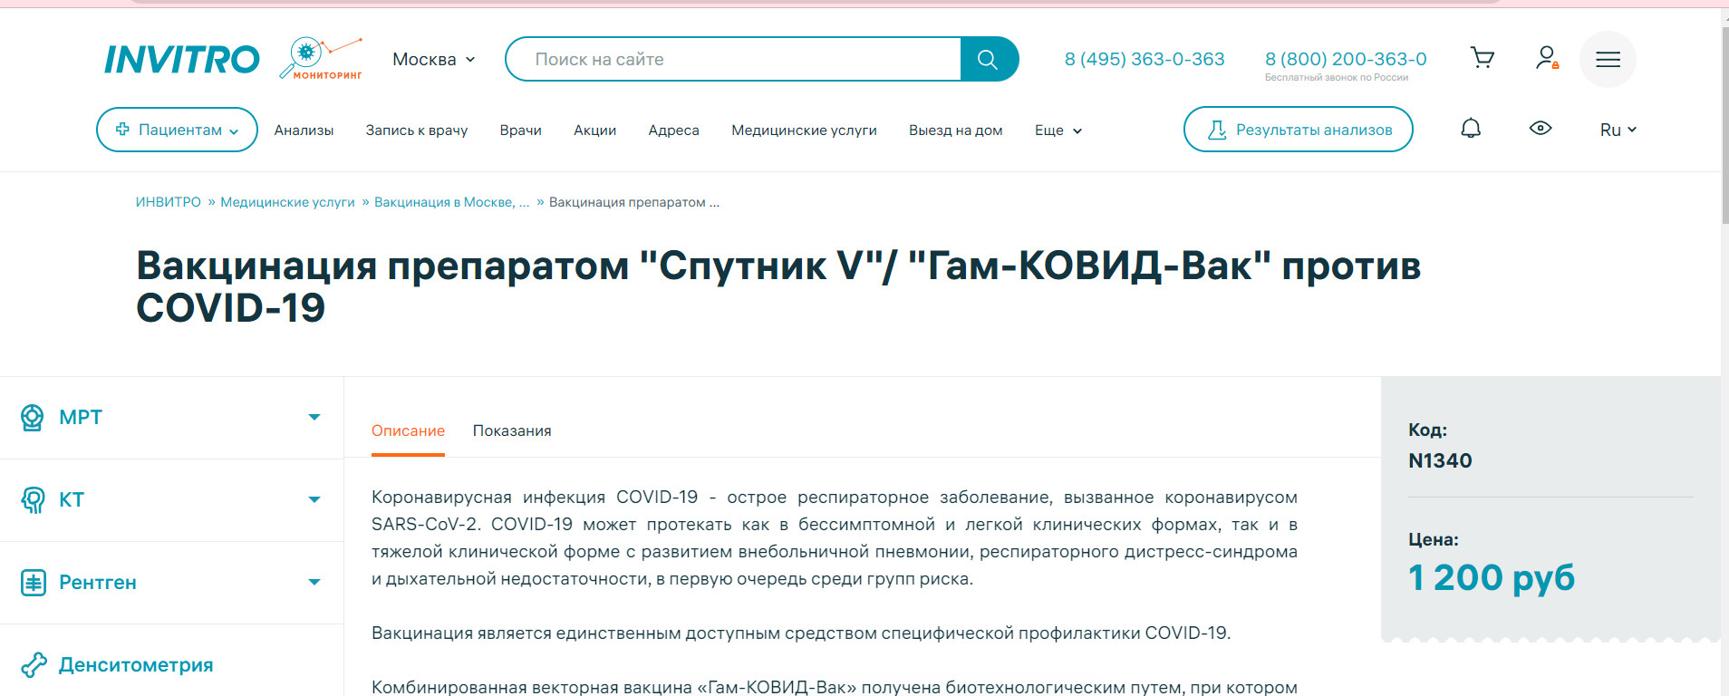The height and width of the screenshot is (696, 1729).
Task: Open notifications bell
Action: [x=1471, y=129]
